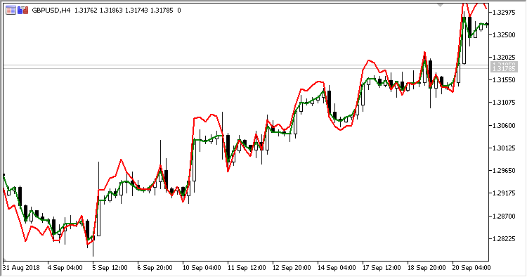Click the 1.29650 price axis label

[x=504, y=170]
